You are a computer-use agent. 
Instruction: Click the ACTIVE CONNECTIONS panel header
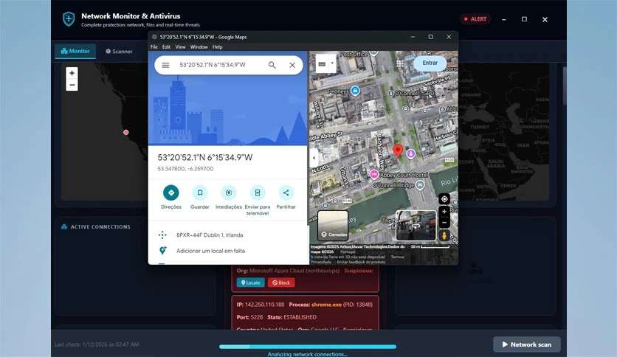[96, 227]
